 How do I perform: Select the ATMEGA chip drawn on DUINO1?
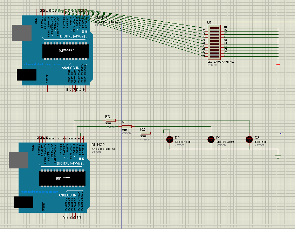[65, 51]
